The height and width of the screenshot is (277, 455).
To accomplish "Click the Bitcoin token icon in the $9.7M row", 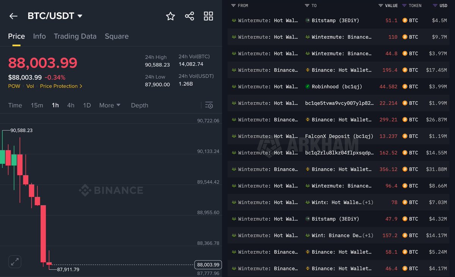I will click(405, 37).
